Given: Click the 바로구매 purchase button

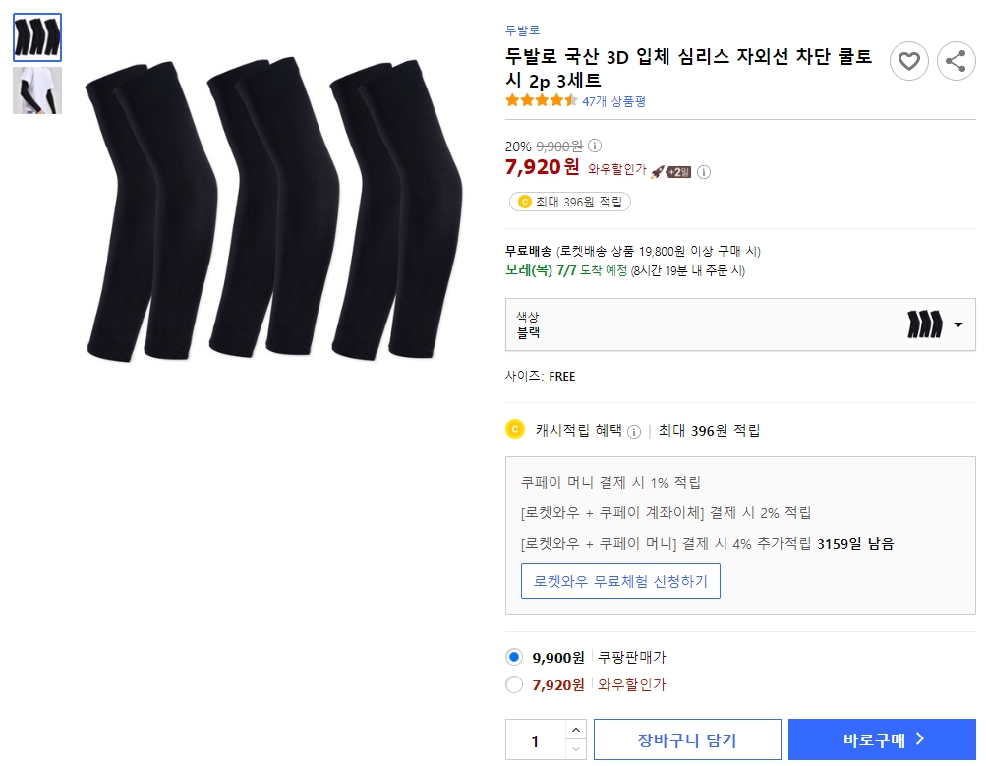Looking at the screenshot, I should (881, 738).
